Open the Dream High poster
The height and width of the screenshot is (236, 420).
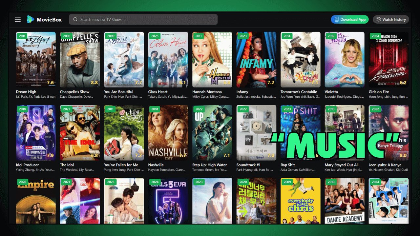pos(36,59)
